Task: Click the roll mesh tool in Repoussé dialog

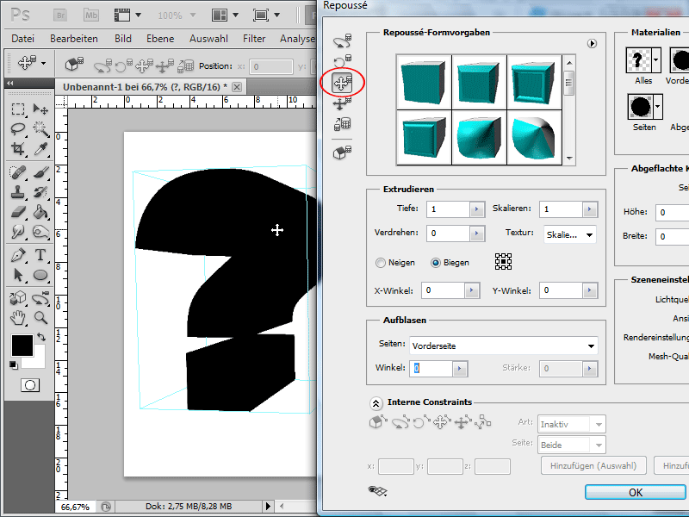Action: click(x=342, y=61)
